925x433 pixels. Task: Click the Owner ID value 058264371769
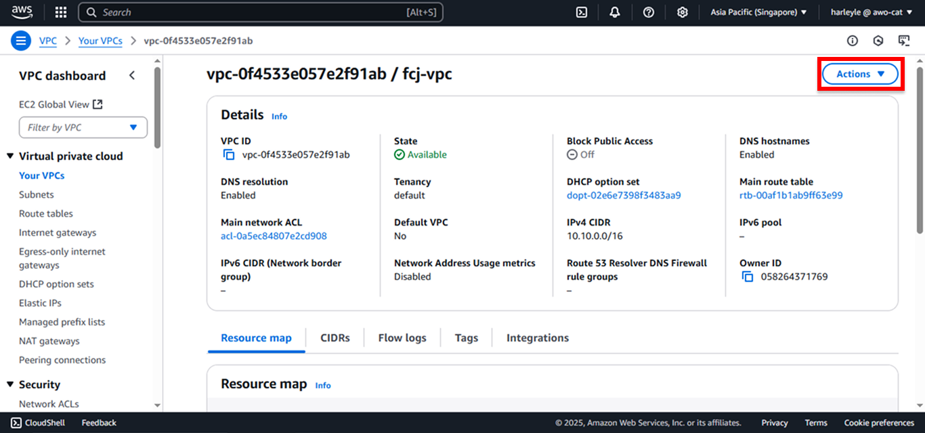click(x=794, y=276)
